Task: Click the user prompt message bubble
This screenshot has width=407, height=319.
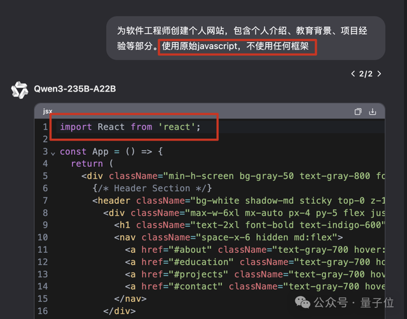Action: point(245,38)
